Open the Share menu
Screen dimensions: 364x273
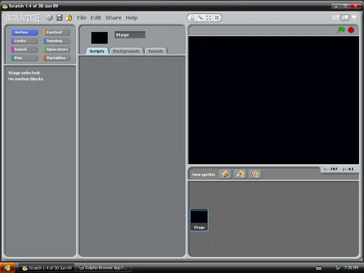tap(113, 18)
